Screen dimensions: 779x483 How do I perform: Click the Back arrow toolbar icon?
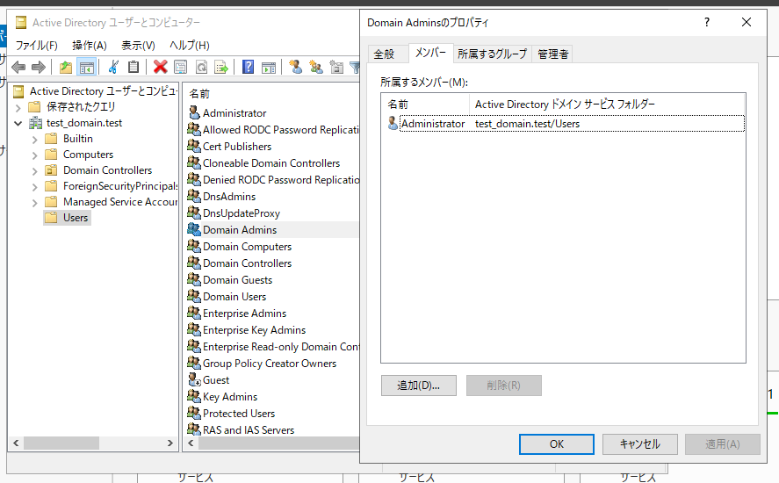(18, 67)
